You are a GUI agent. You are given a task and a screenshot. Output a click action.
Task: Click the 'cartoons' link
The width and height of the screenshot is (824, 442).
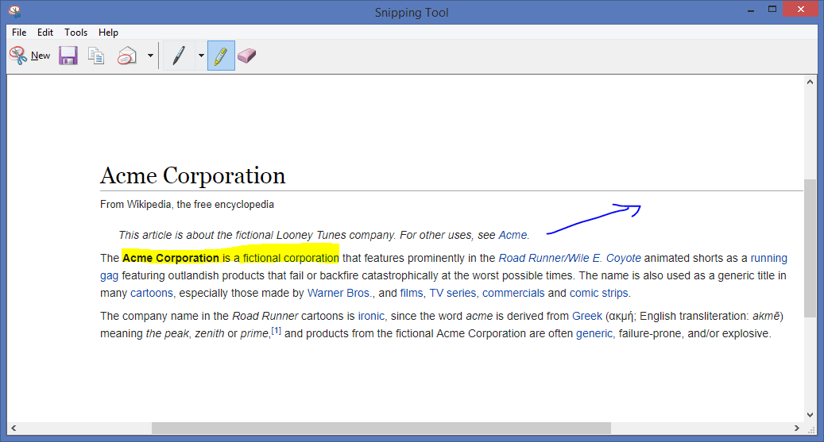click(151, 293)
